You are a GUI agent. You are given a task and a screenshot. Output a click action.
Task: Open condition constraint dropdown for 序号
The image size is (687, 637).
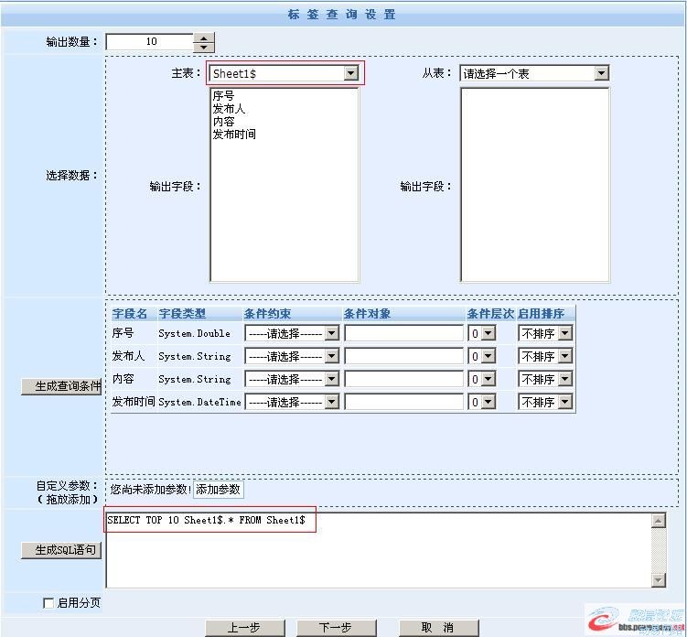(x=331, y=333)
